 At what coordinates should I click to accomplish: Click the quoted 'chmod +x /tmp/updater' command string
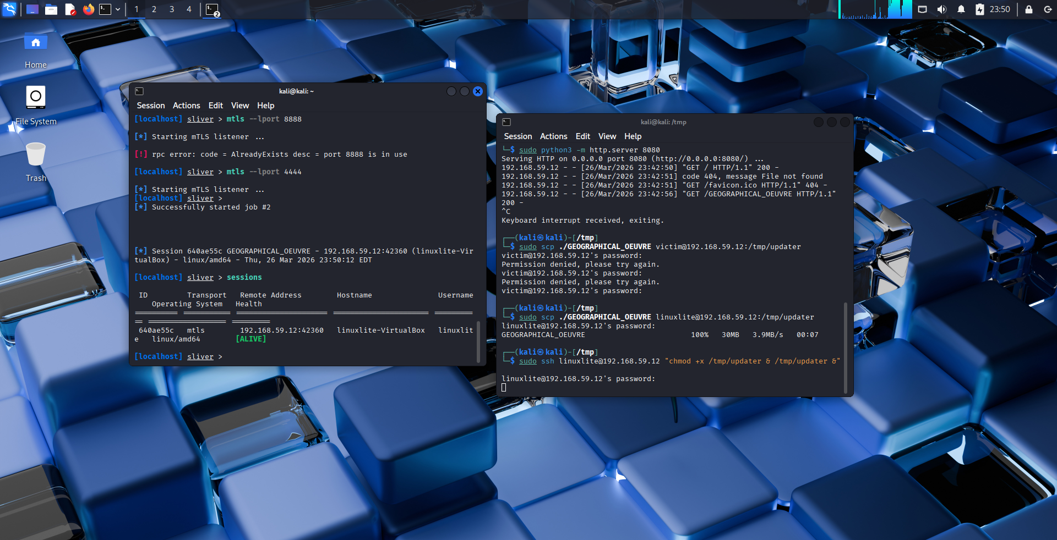point(753,361)
